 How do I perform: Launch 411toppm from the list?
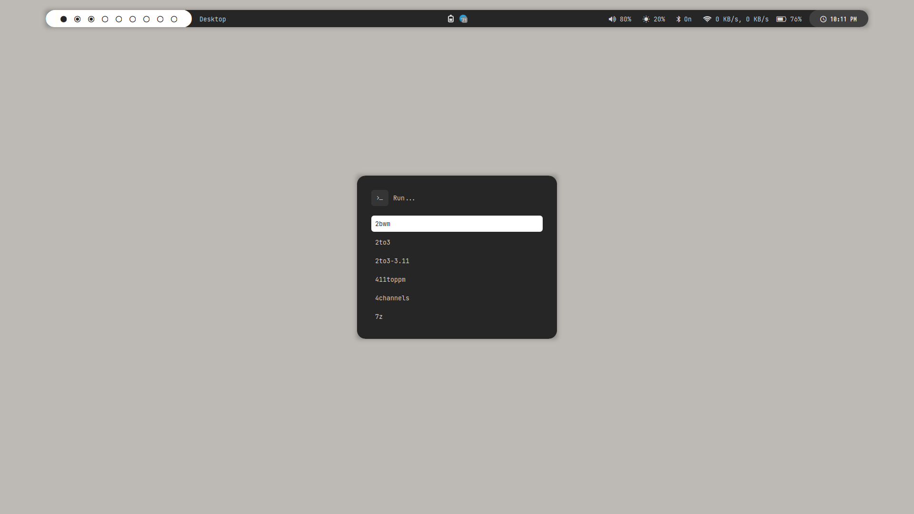click(x=390, y=280)
